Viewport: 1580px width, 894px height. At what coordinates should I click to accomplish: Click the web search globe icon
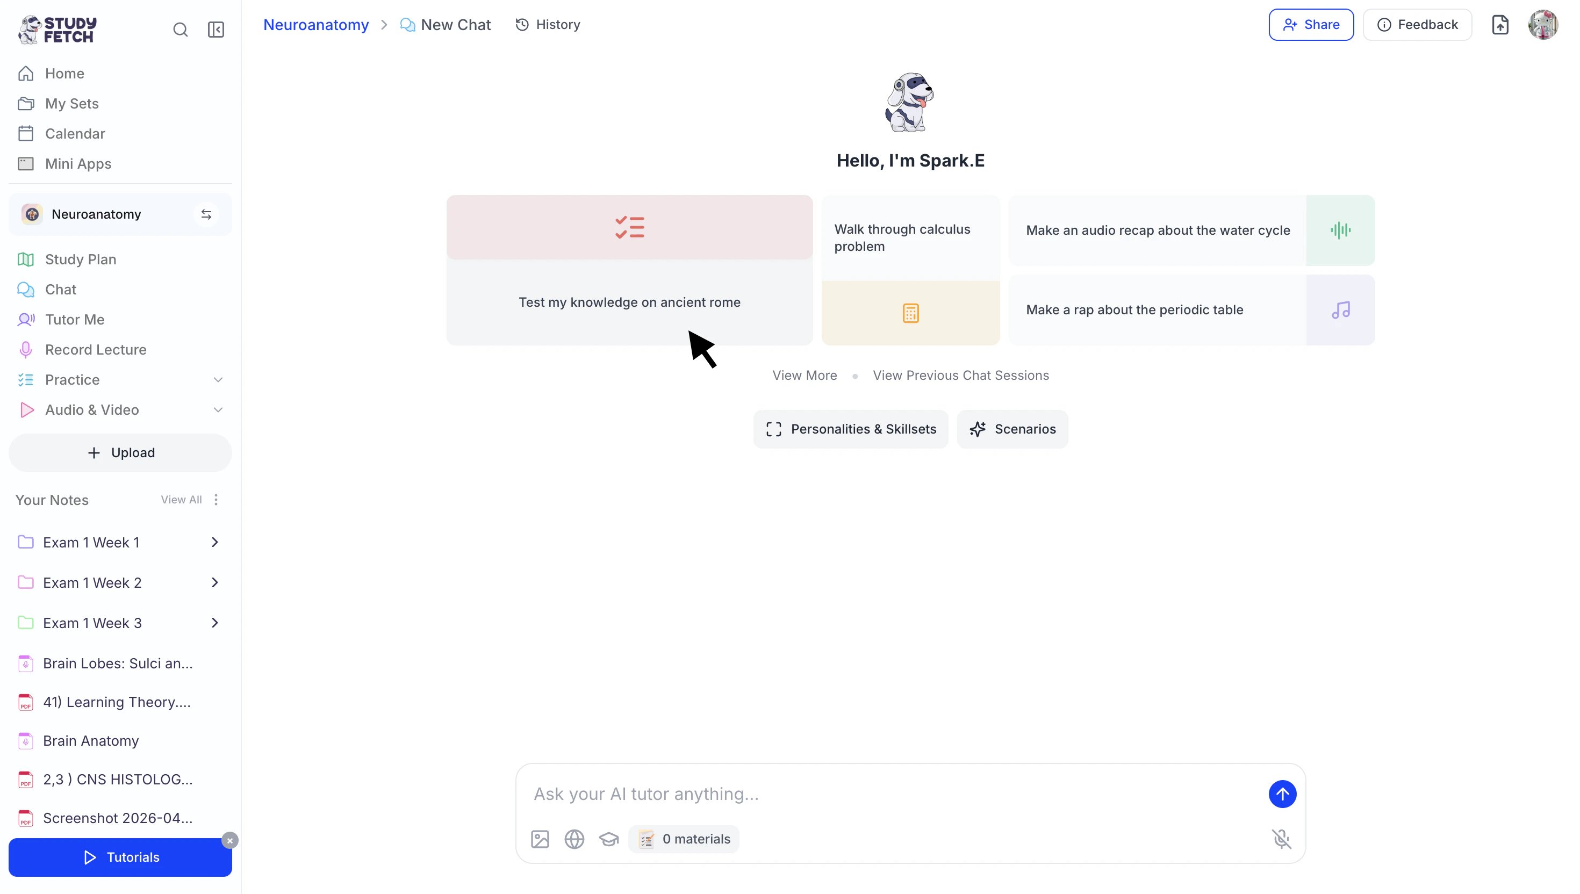(x=574, y=839)
